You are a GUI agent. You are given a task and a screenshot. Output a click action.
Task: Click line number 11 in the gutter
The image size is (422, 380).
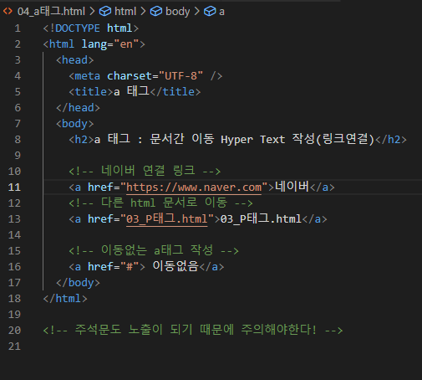(x=14, y=187)
